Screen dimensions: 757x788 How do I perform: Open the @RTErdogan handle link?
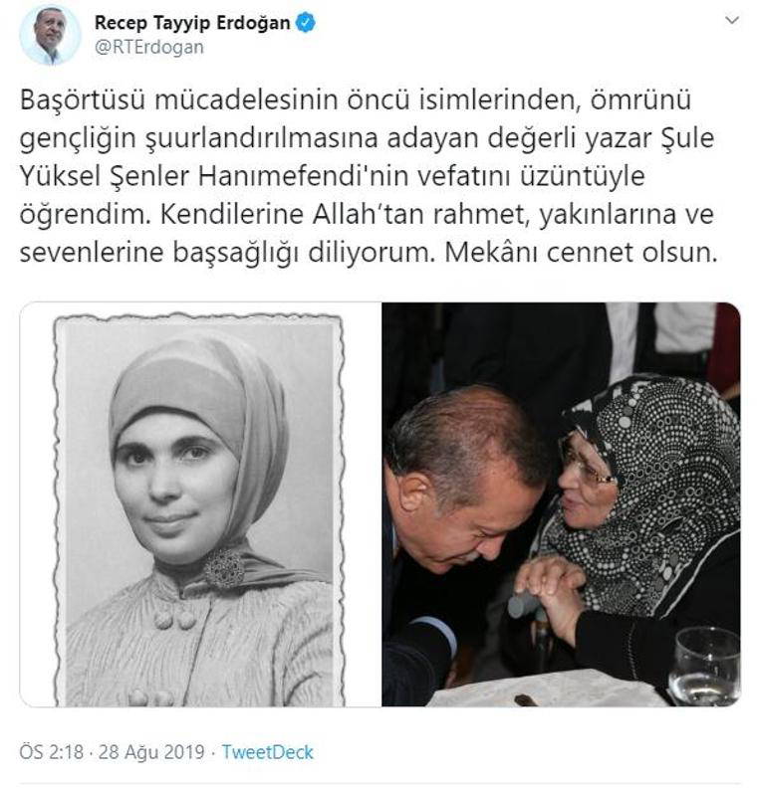148,47
